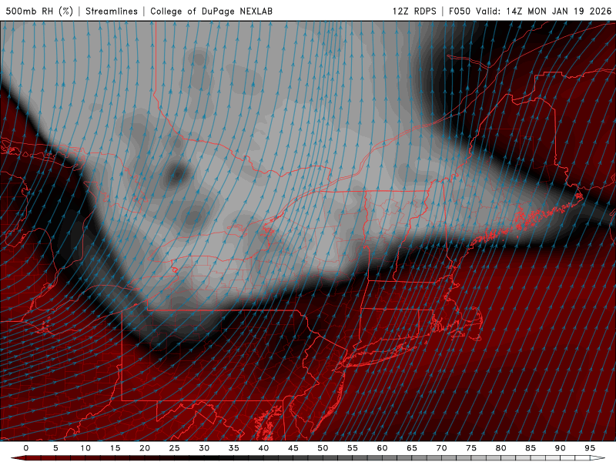Click the 85 label on the color scale
The image size is (616, 462).
531,448
